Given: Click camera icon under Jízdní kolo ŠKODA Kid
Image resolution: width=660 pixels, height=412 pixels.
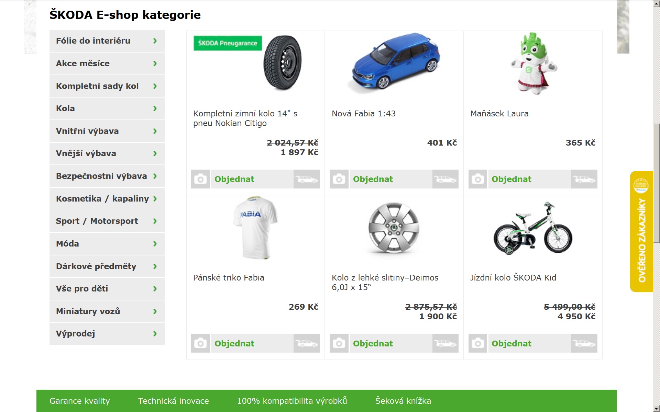Looking at the screenshot, I should tap(478, 343).
